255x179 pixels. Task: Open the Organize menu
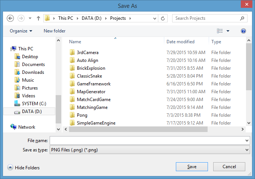21,31
